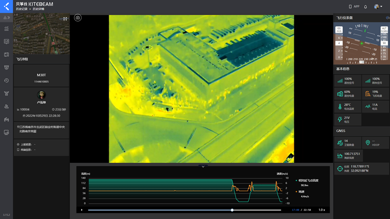The height and width of the screenshot is (219, 390).
Task: Open the history clock icon in the left sidebar
Action: pos(6,80)
